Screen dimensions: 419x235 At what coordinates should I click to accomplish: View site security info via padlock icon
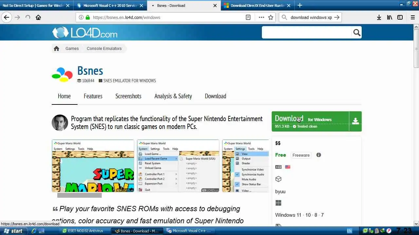click(x=88, y=17)
